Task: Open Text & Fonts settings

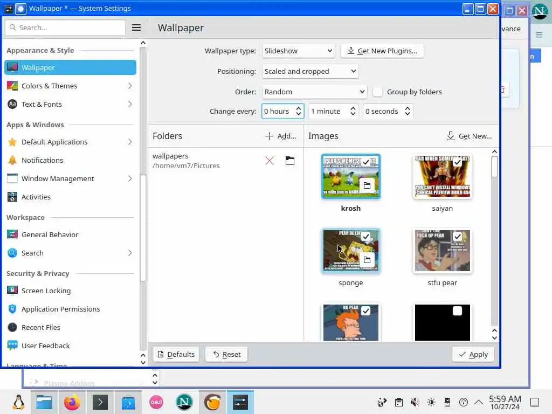Action: [x=71, y=104]
